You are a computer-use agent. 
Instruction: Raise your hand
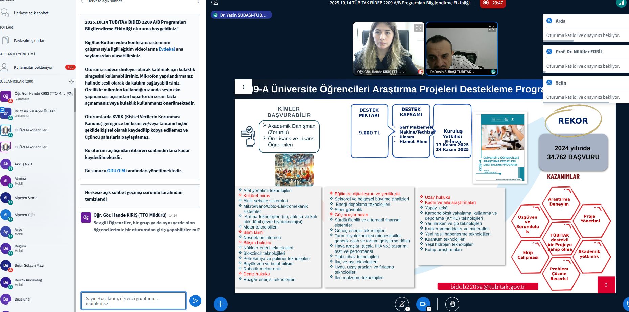452,304
